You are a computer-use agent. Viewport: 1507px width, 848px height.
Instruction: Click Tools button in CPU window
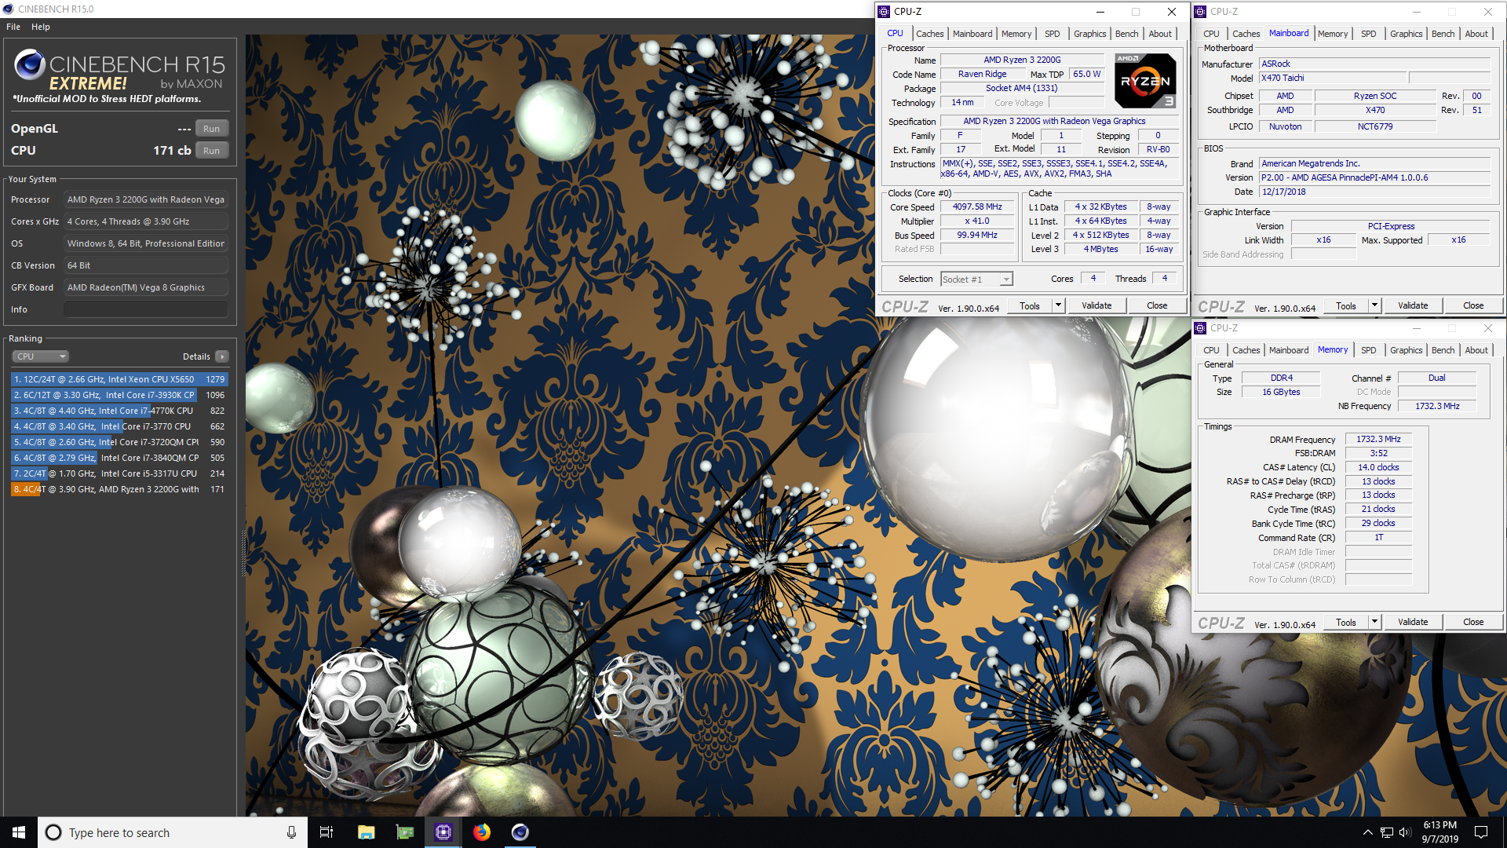tap(1030, 306)
